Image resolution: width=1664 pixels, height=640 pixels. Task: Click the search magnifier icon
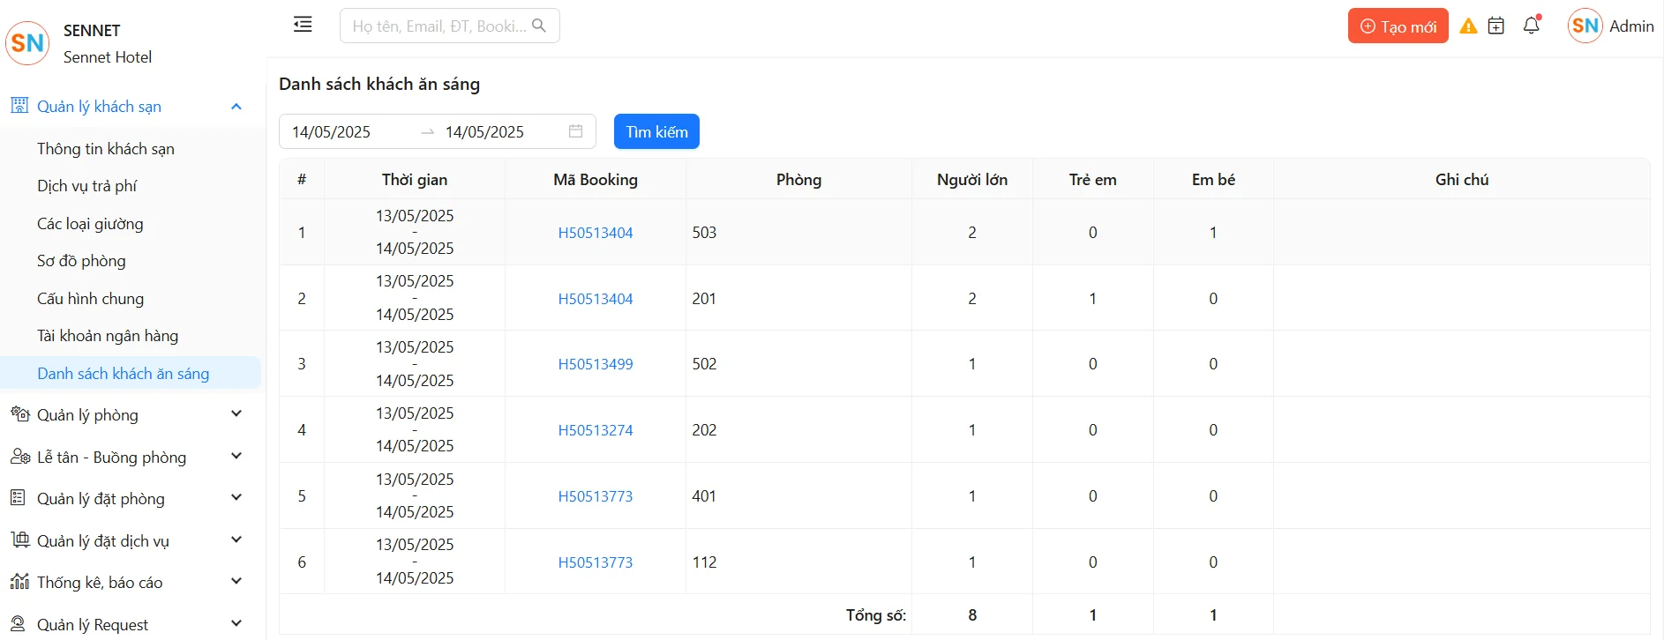pyautogui.click(x=539, y=26)
